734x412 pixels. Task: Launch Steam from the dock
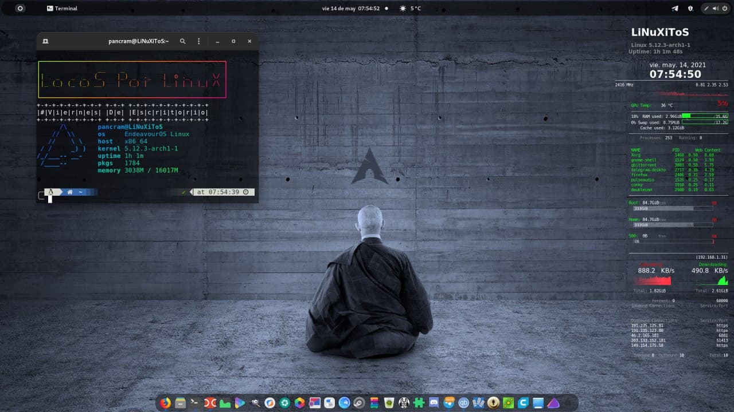(359, 403)
